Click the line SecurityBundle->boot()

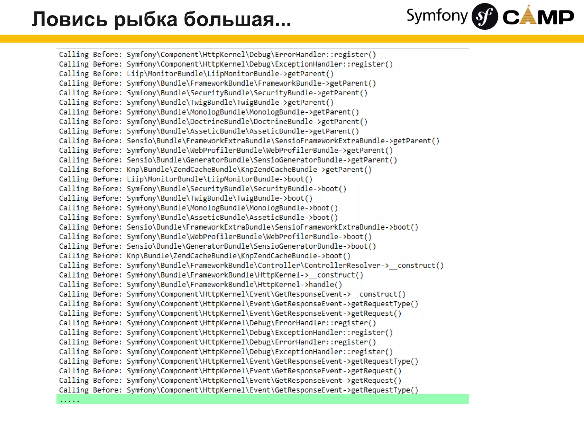point(203,189)
